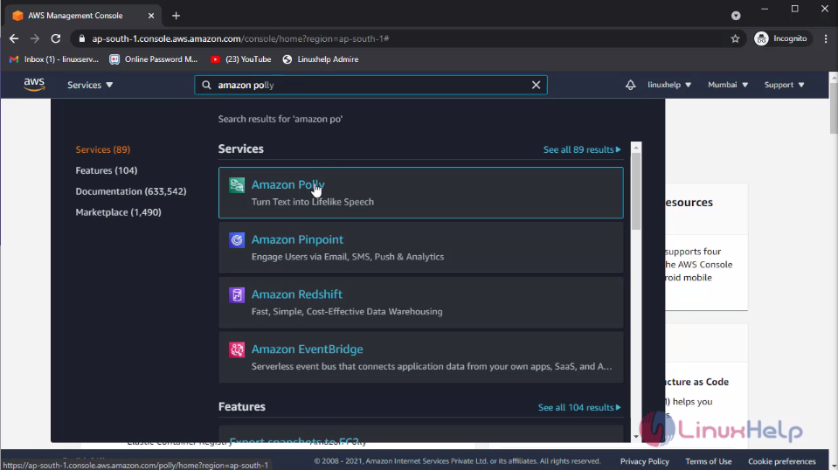Open the Support dropdown
This screenshot has width=838, height=470.
[x=784, y=85]
